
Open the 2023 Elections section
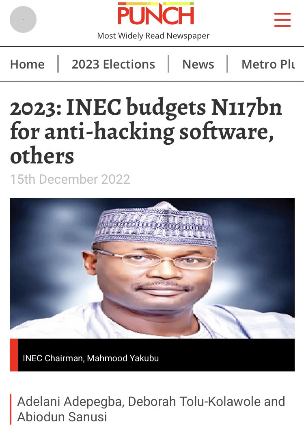point(113,64)
